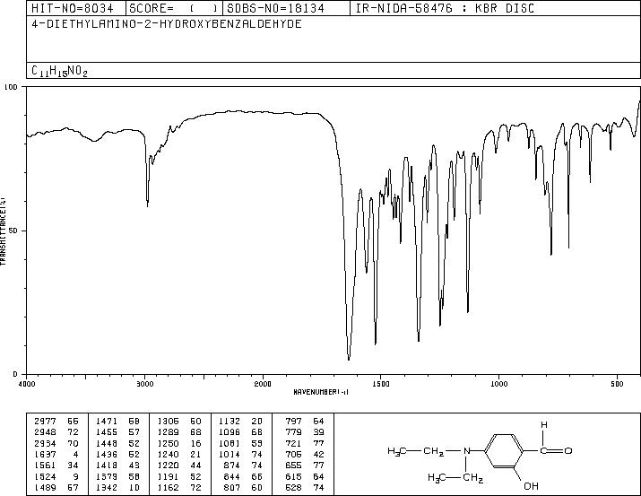The width and height of the screenshot is (641, 496).
Task: Select the SDBS-NO=18134 header text
Action: [275, 8]
